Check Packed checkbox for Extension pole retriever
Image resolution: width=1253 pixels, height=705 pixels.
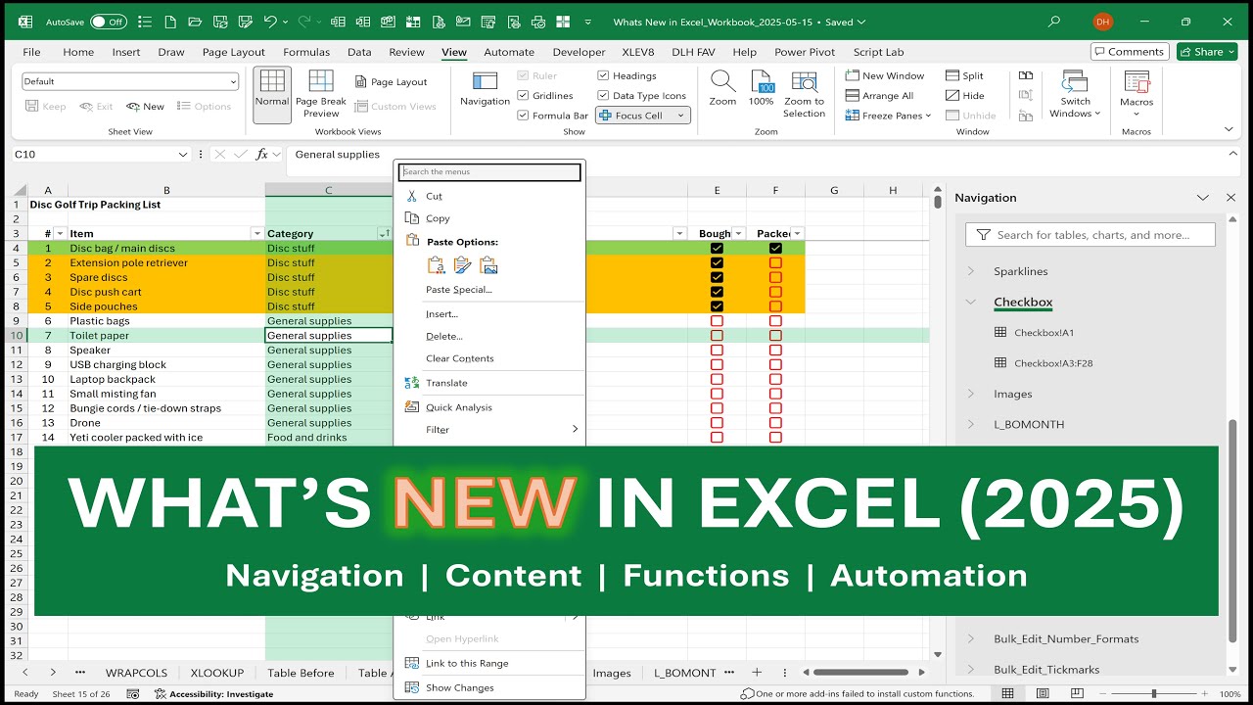[x=775, y=262]
